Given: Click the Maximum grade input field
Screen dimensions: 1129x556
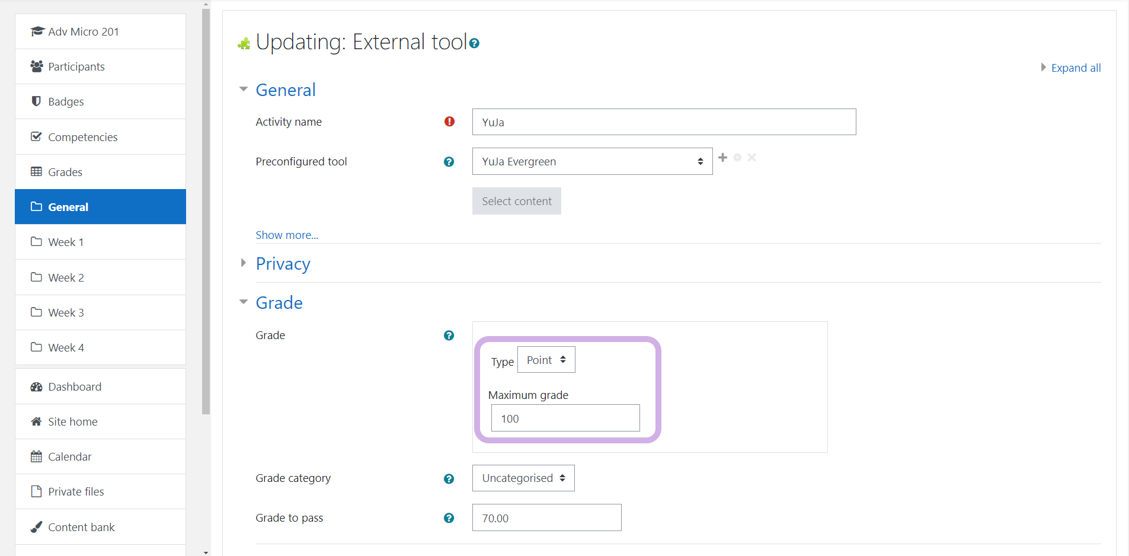Looking at the screenshot, I should click(x=565, y=418).
